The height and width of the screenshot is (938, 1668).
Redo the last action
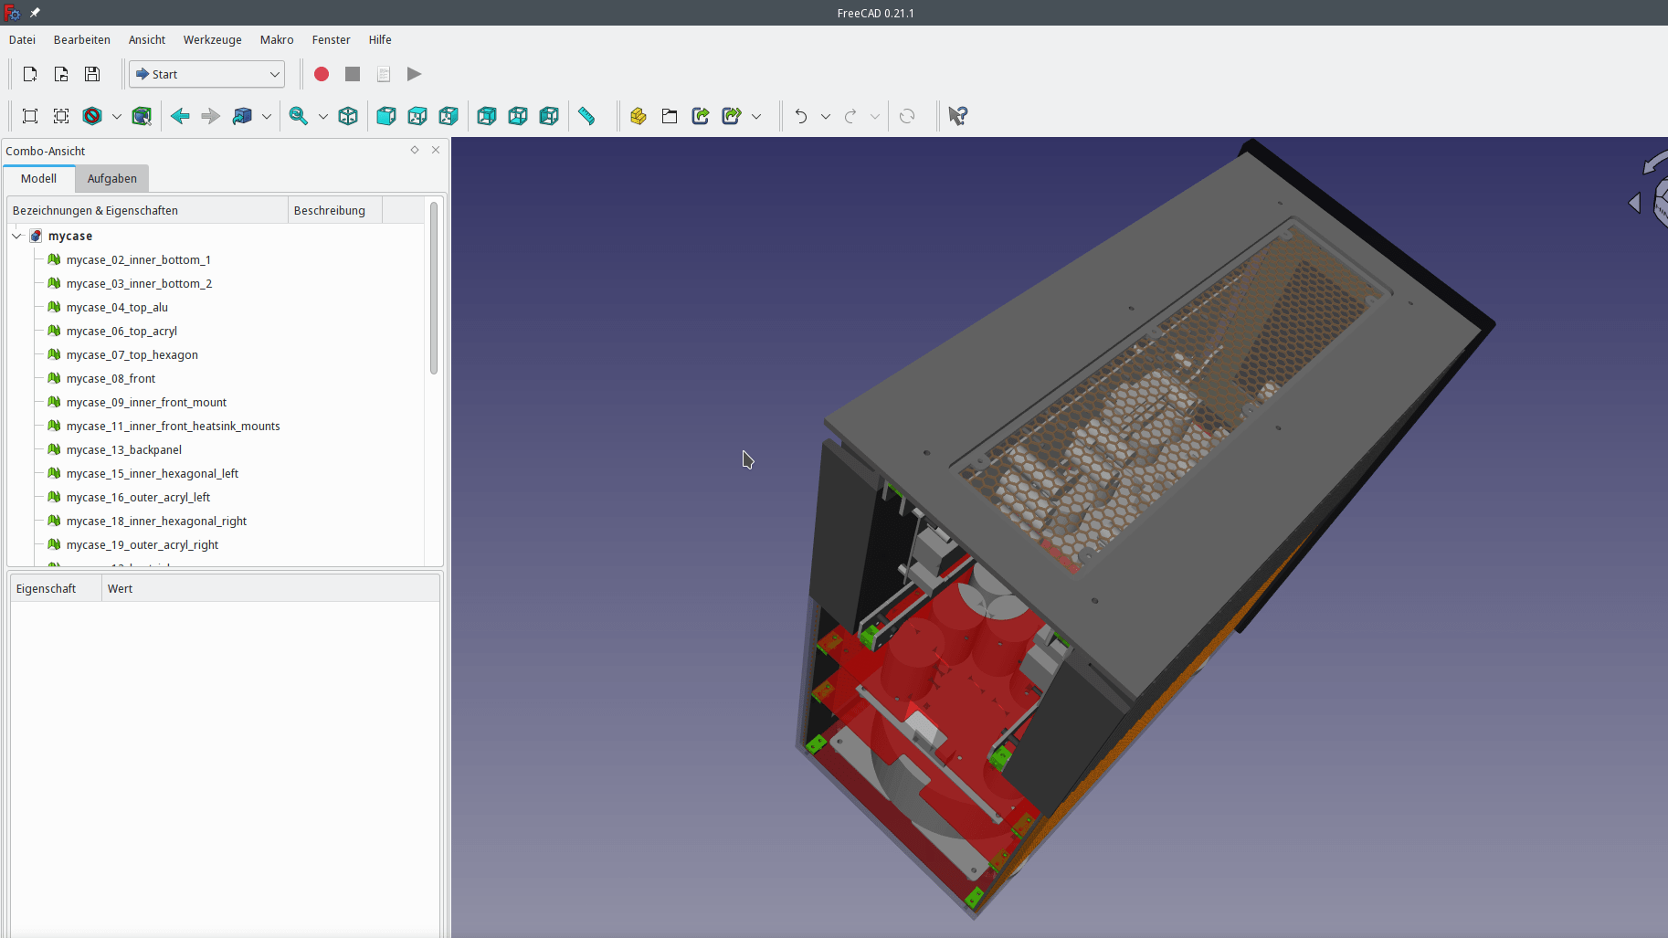click(850, 116)
